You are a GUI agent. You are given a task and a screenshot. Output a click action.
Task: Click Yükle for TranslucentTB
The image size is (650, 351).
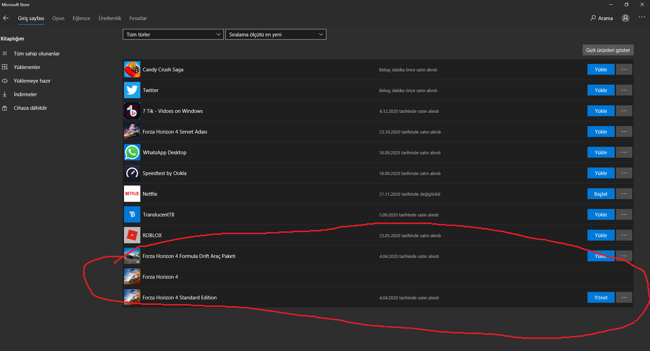point(601,215)
